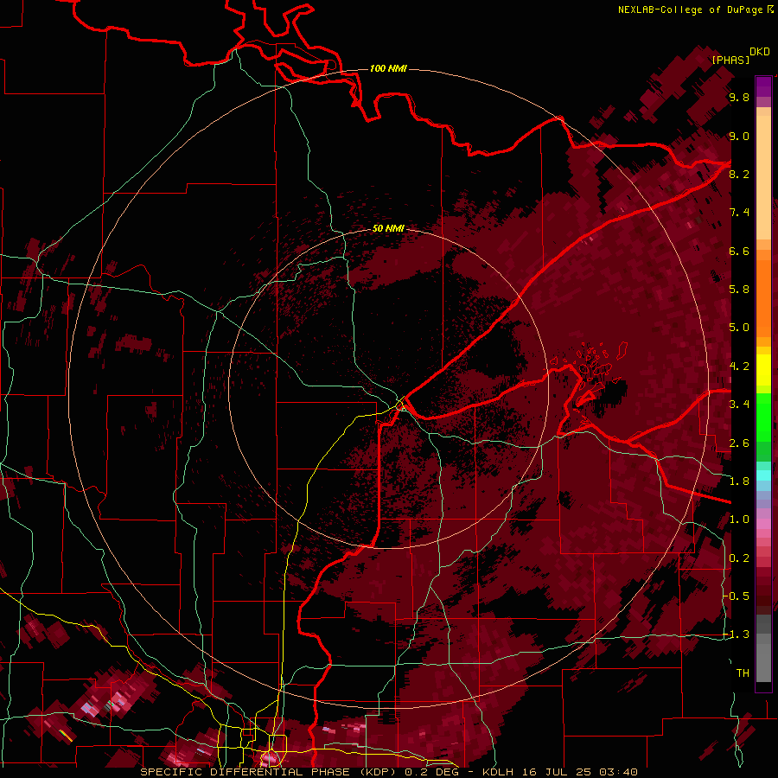The width and height of the screenshot is (778, 778).
Task: Click the 6.6 legend value
Action: (x=739, y=251)
